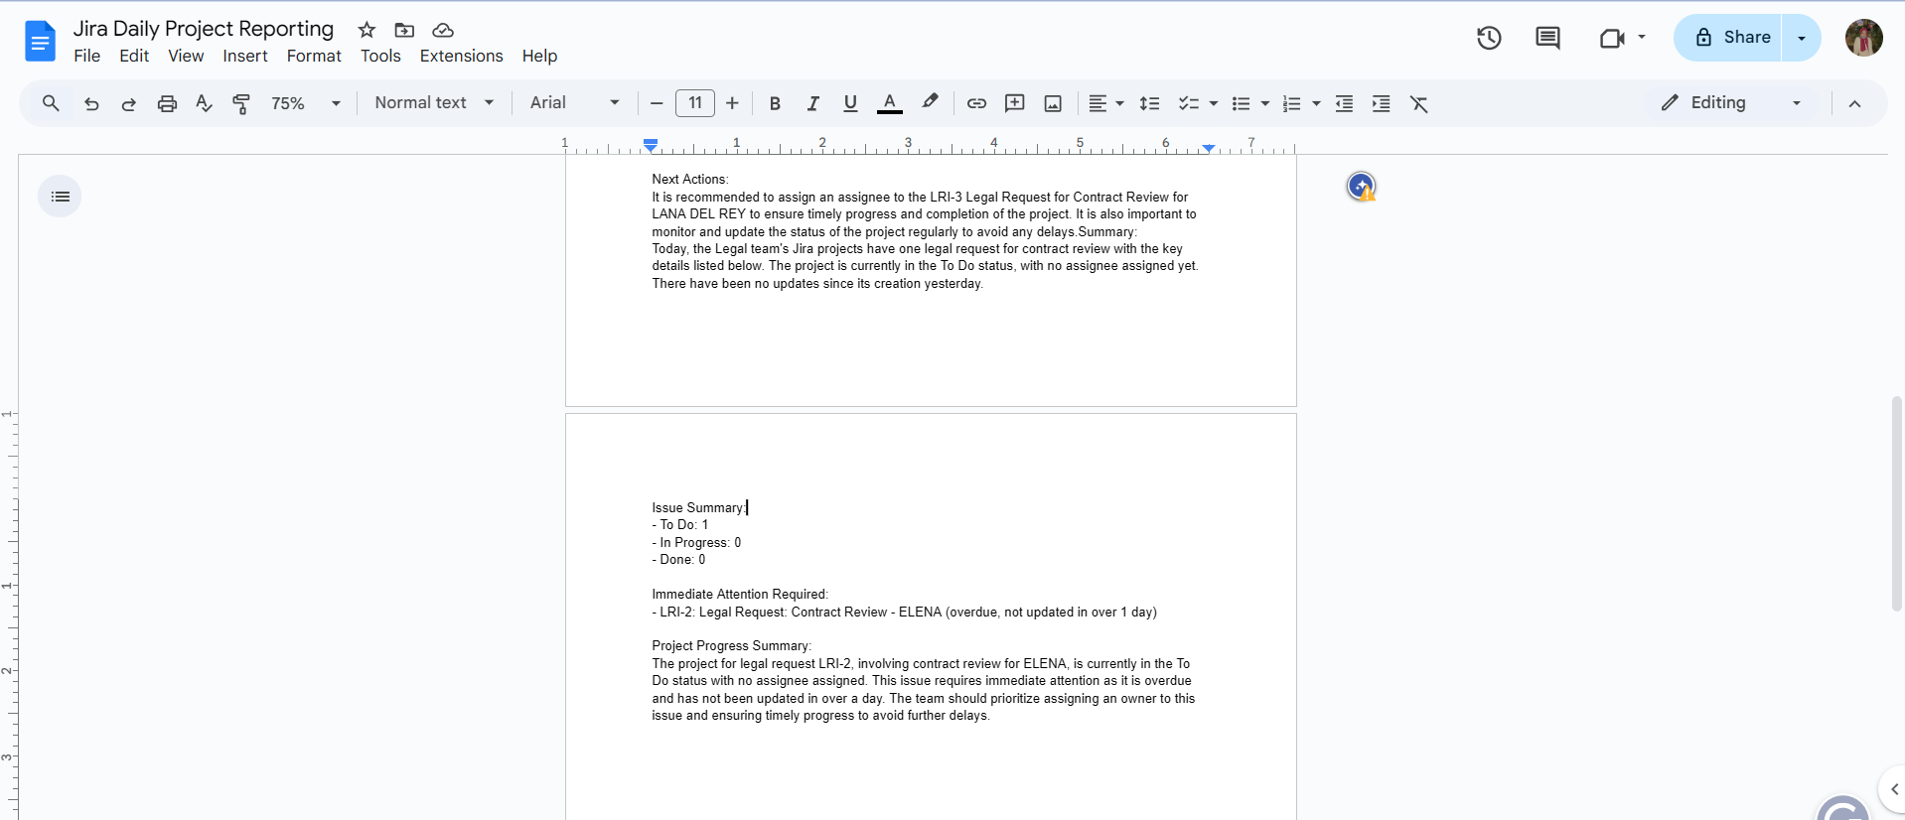This screenshot has height=820, width=1905.
Task: Open the View menu
Action: coord(186,56)
